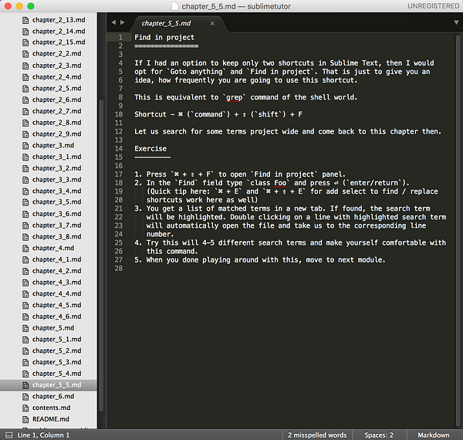463x440 pixels.
Task: Open chapter_3_8.md from the sidebar
Action: tap(56, 237)
